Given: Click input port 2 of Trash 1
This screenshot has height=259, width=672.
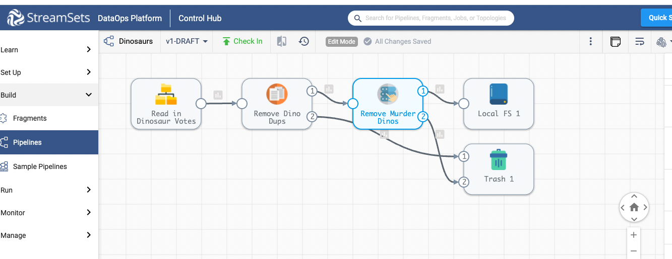Looking at the screenshot, I should [x=464, y=182].
